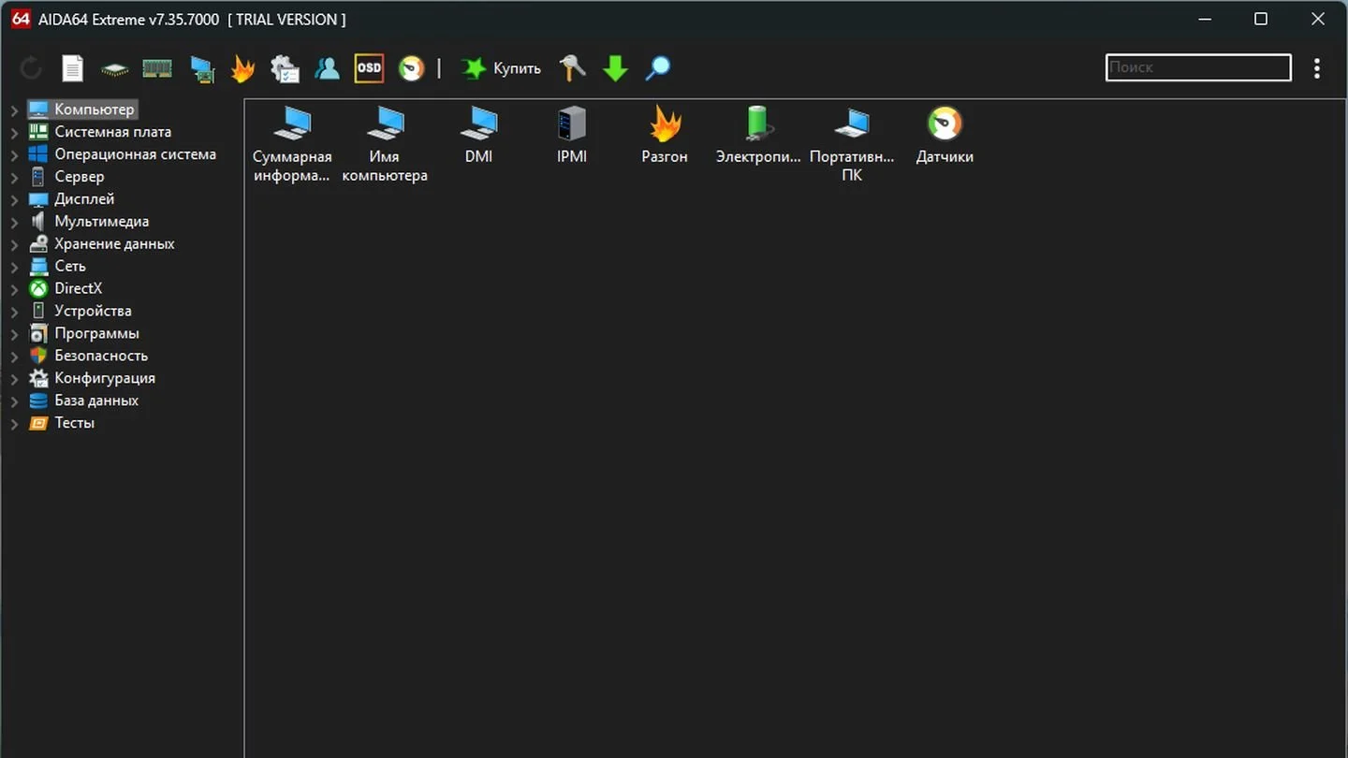
Task: Select Мультимедиа in the sidebar tree
Action: 89,222
